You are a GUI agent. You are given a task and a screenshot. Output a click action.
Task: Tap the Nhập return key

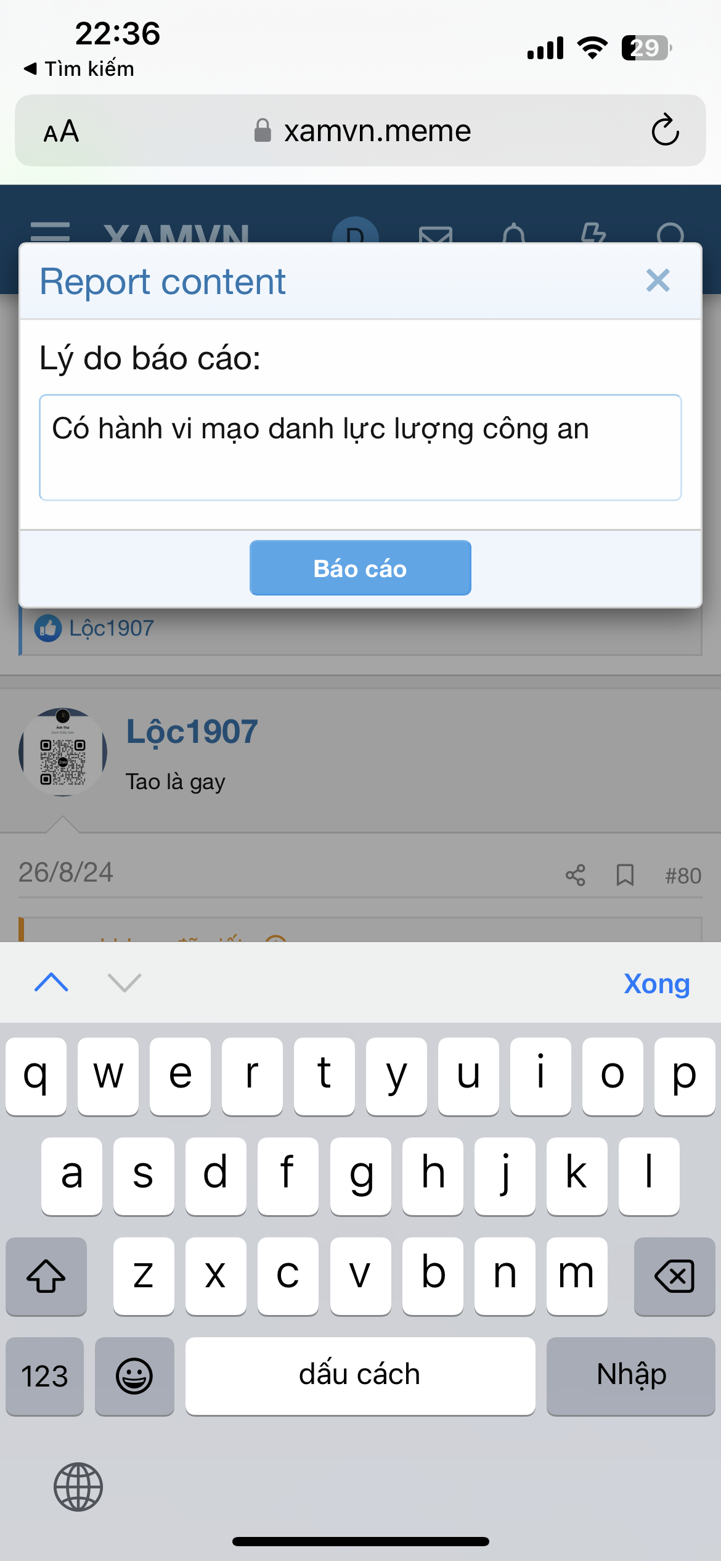[x=631, y=1376]
